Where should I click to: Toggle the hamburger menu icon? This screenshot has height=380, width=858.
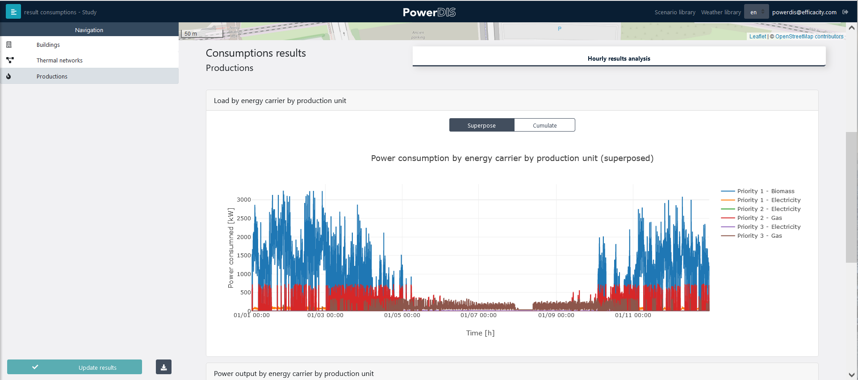(13, 12)
